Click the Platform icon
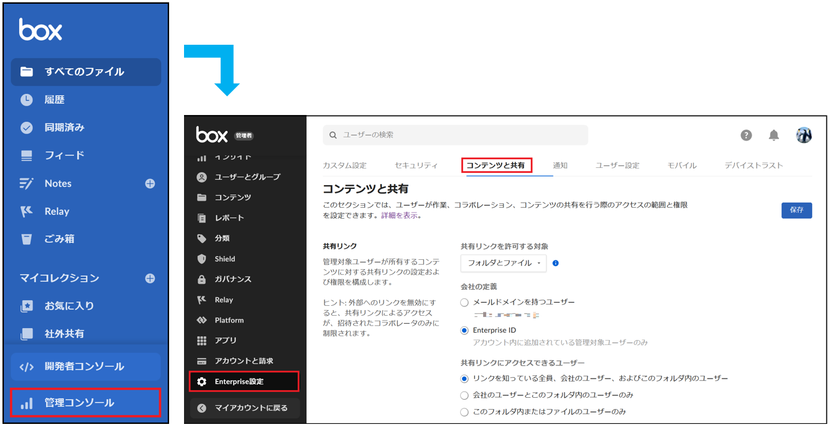The width and height of the screenshot is (830, 427). click(x=201, y=321)
